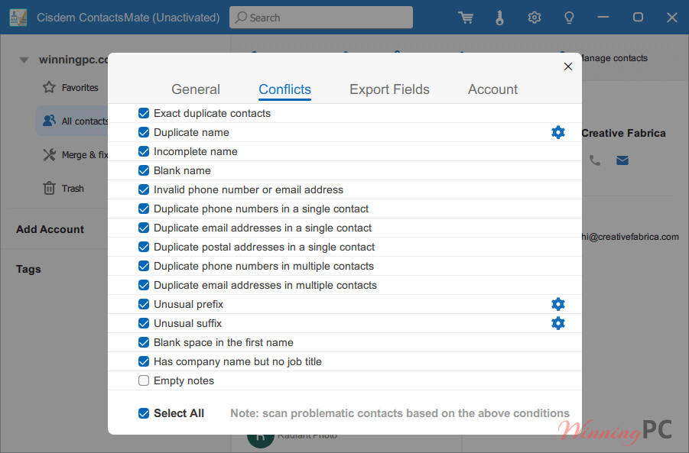The image size is (689, 453).
Task: Open the Export Fields tab
Action: coord(389,89)
